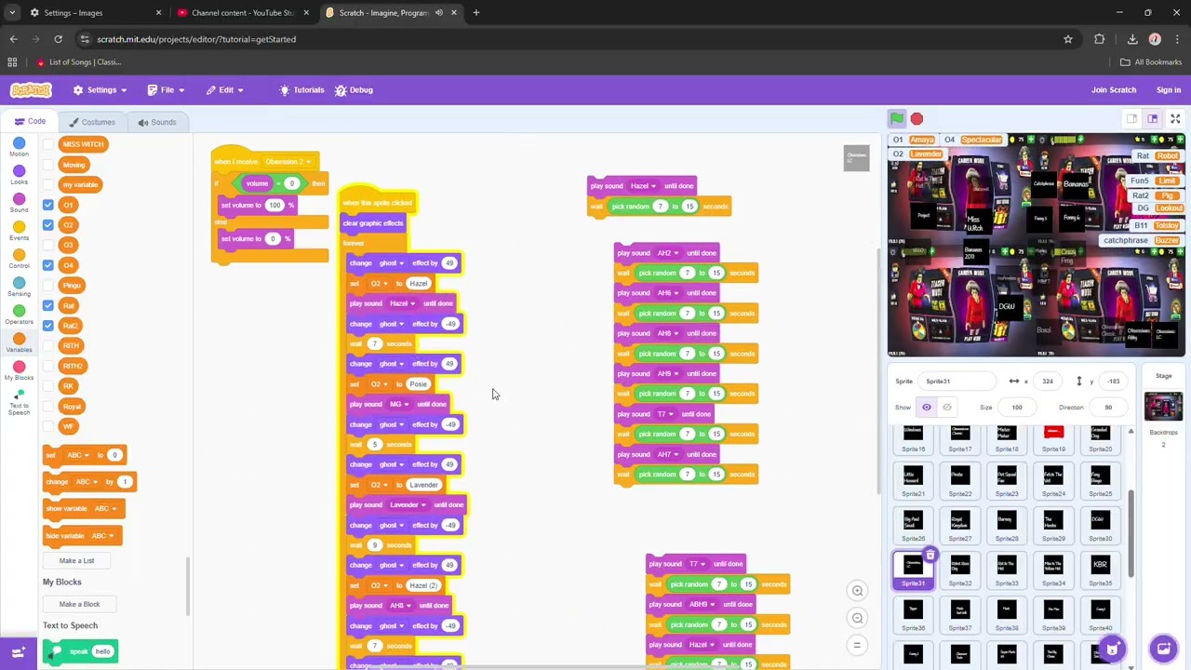Image resolution: width=1191 pixels, height=670 pixels.
Task: Enter full screen stage mode
Action: coord(1175,119)
